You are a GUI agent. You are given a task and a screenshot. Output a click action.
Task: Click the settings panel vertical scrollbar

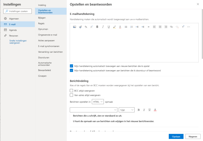202,34
